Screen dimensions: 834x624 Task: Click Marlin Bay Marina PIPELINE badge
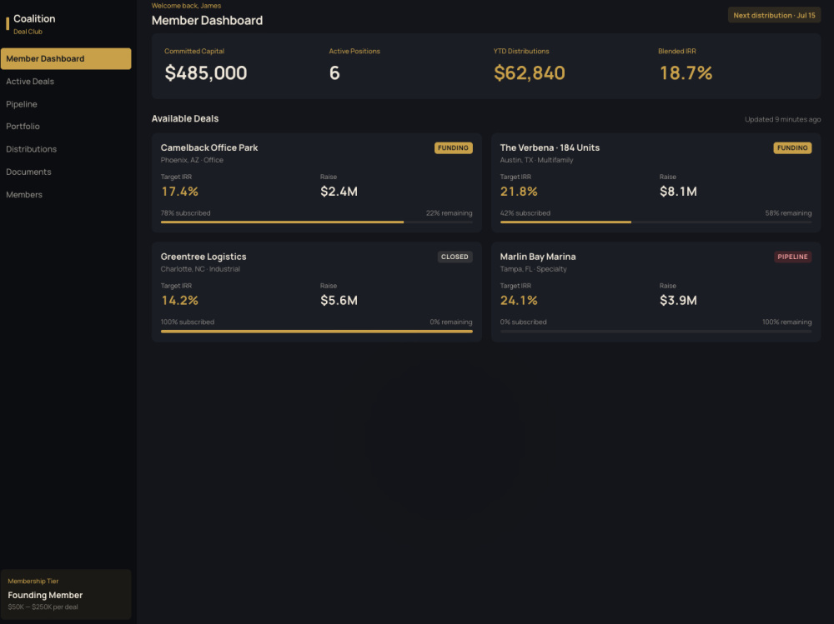click(x=792, y=257)
